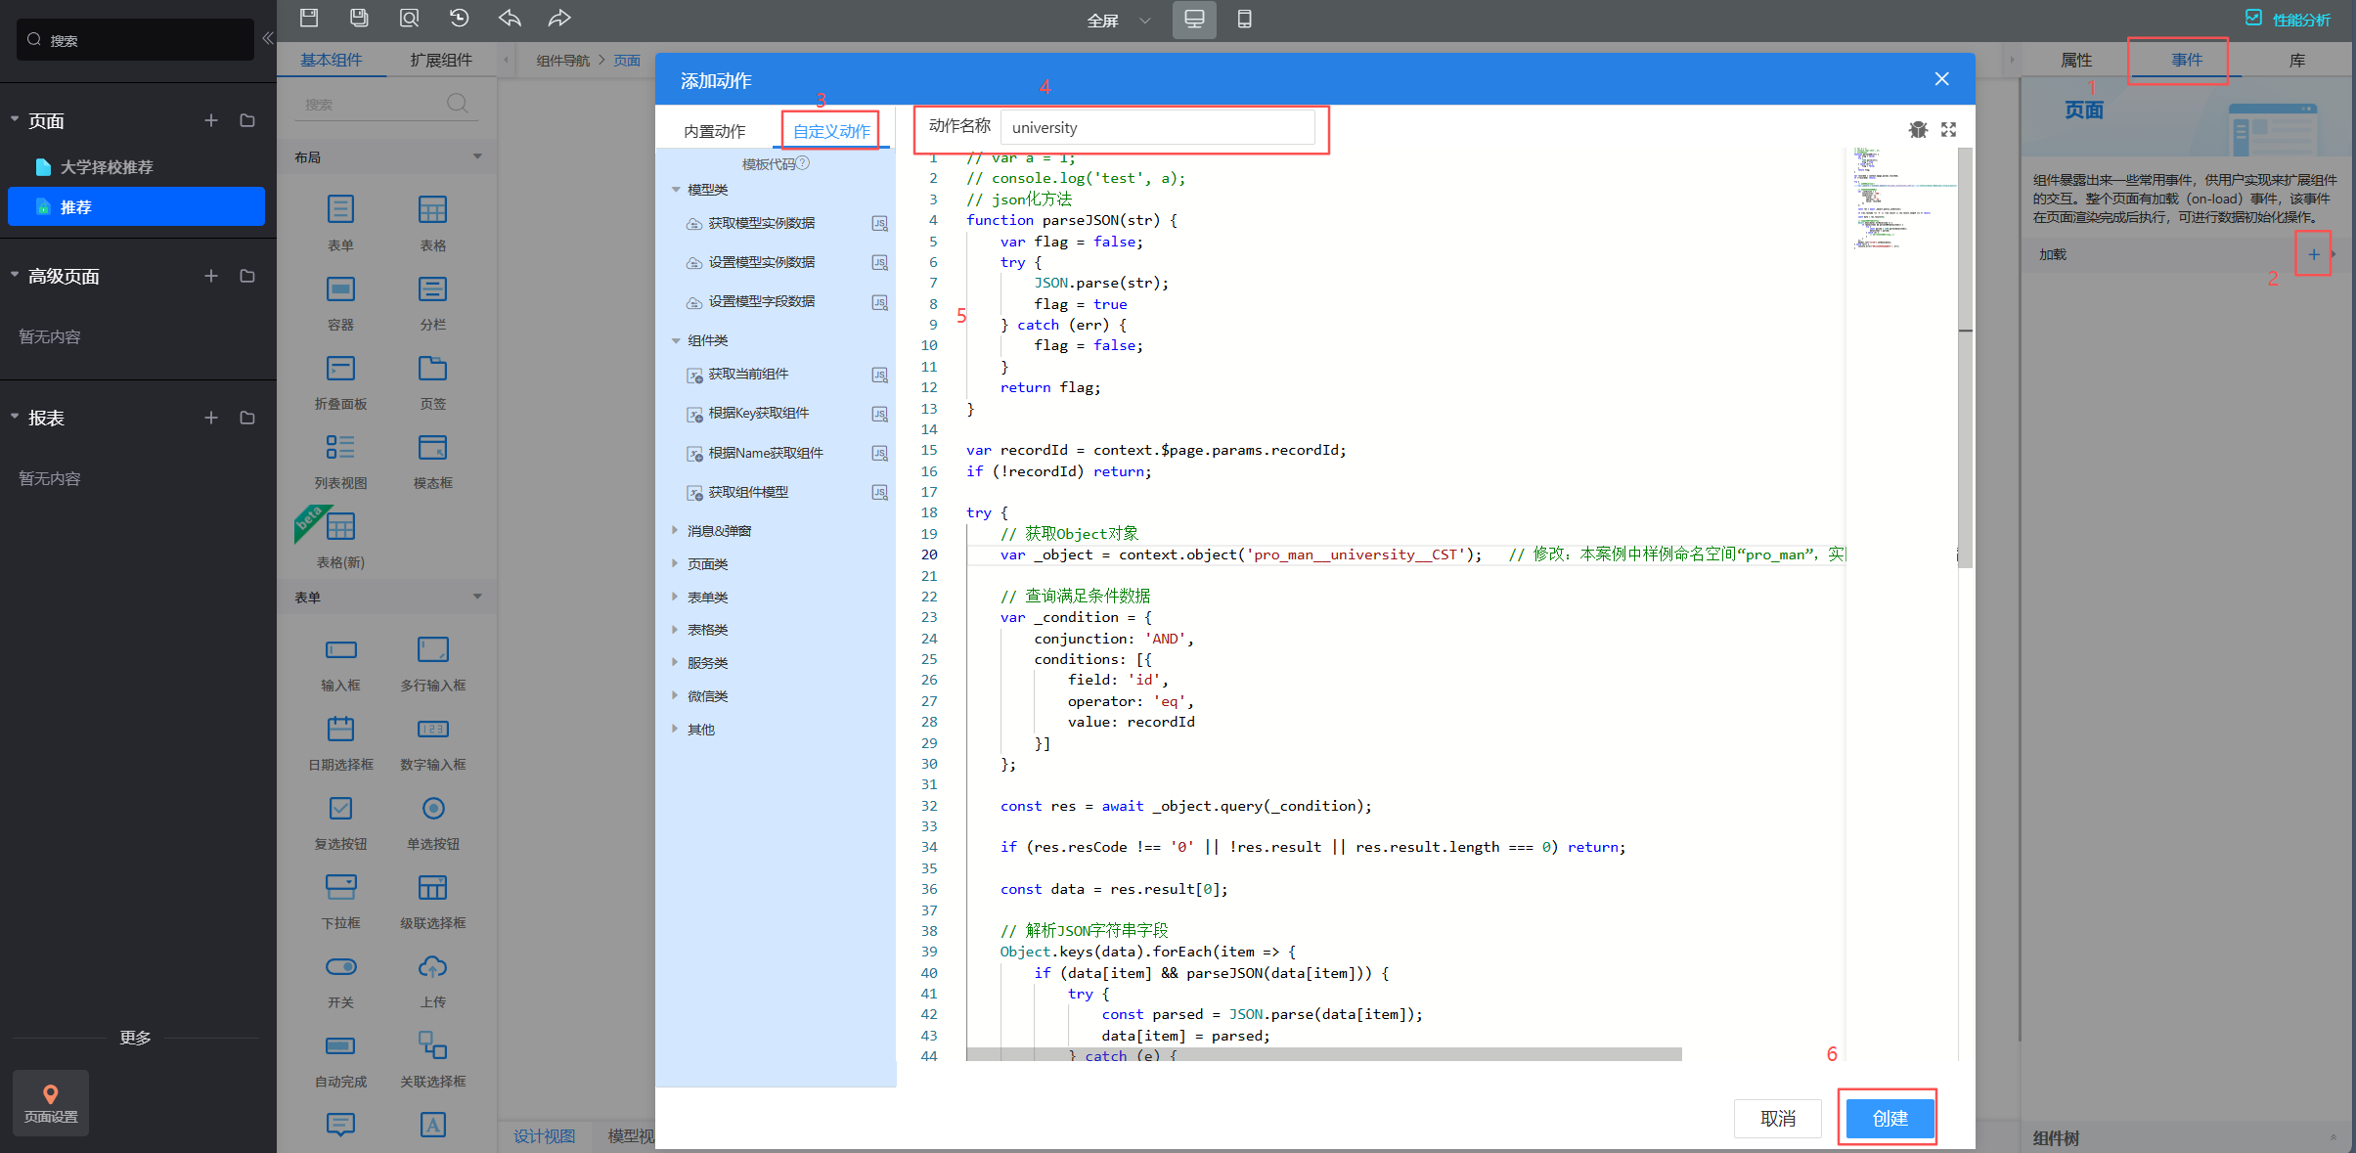Click the save icon in top toolbar
This screenshot has width=2356, height=1153.
(x=309, y=18)
